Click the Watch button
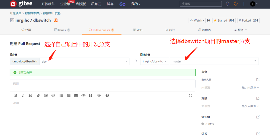270x138 pixels. coord(197,20)
